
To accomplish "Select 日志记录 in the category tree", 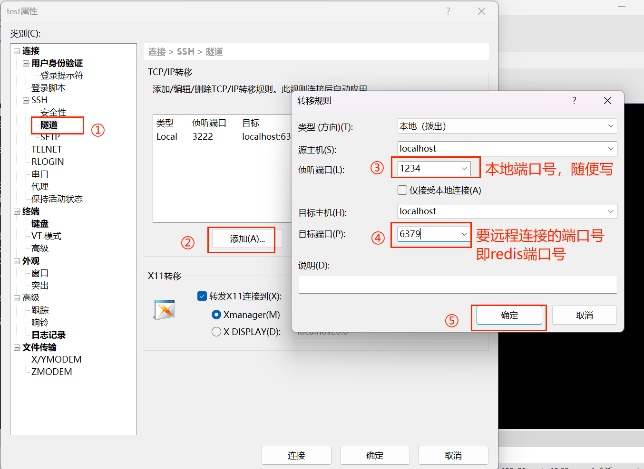I will (49, 335).
